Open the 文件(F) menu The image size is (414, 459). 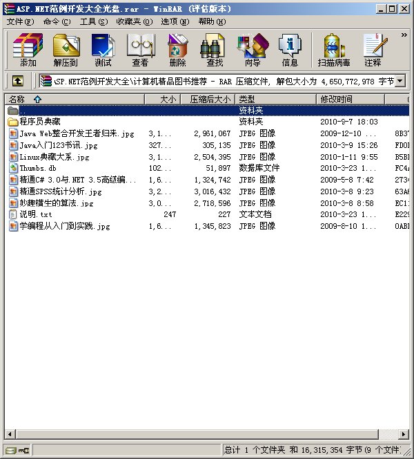(x=21, y=21)
